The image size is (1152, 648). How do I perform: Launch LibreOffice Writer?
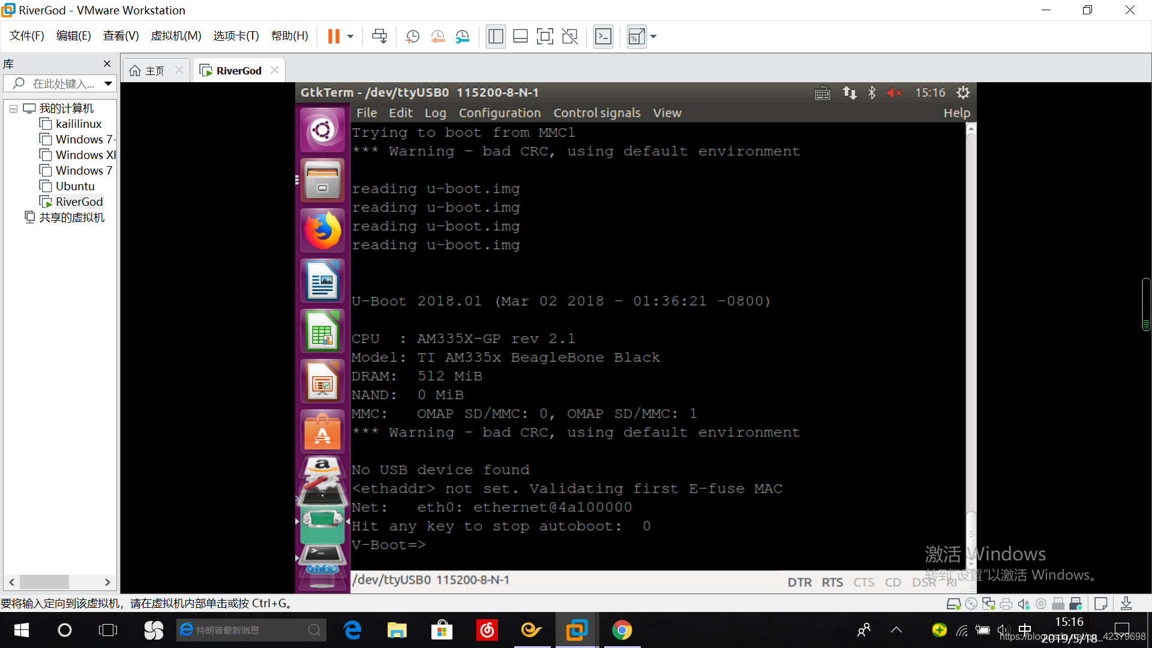tap(322, 281)
